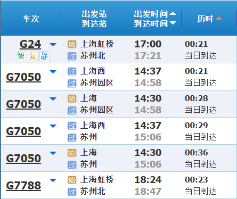
Task: Expand the stop list arrow for G24
Action: pos(53,45)
